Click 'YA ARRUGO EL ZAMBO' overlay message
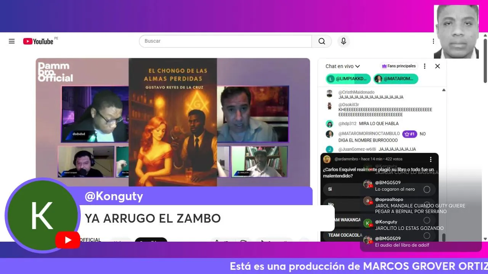The image size is (488, 274). click(153, 218)
